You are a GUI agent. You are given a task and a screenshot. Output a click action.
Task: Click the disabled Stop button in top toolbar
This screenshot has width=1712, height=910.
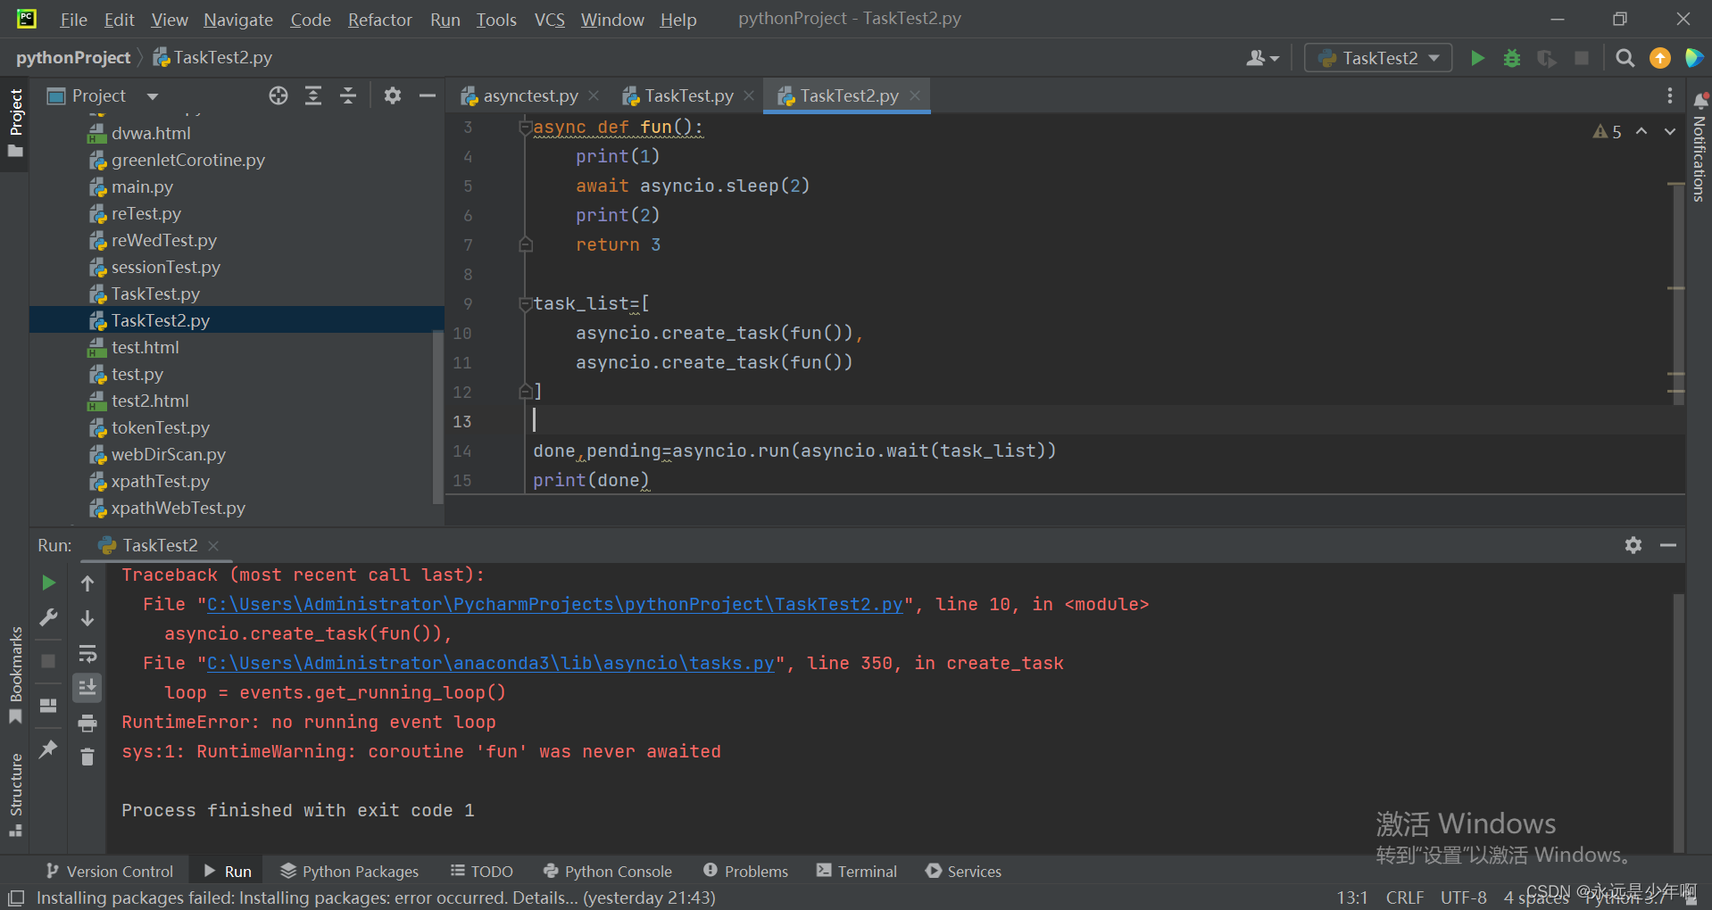[x=1582, y=58]
